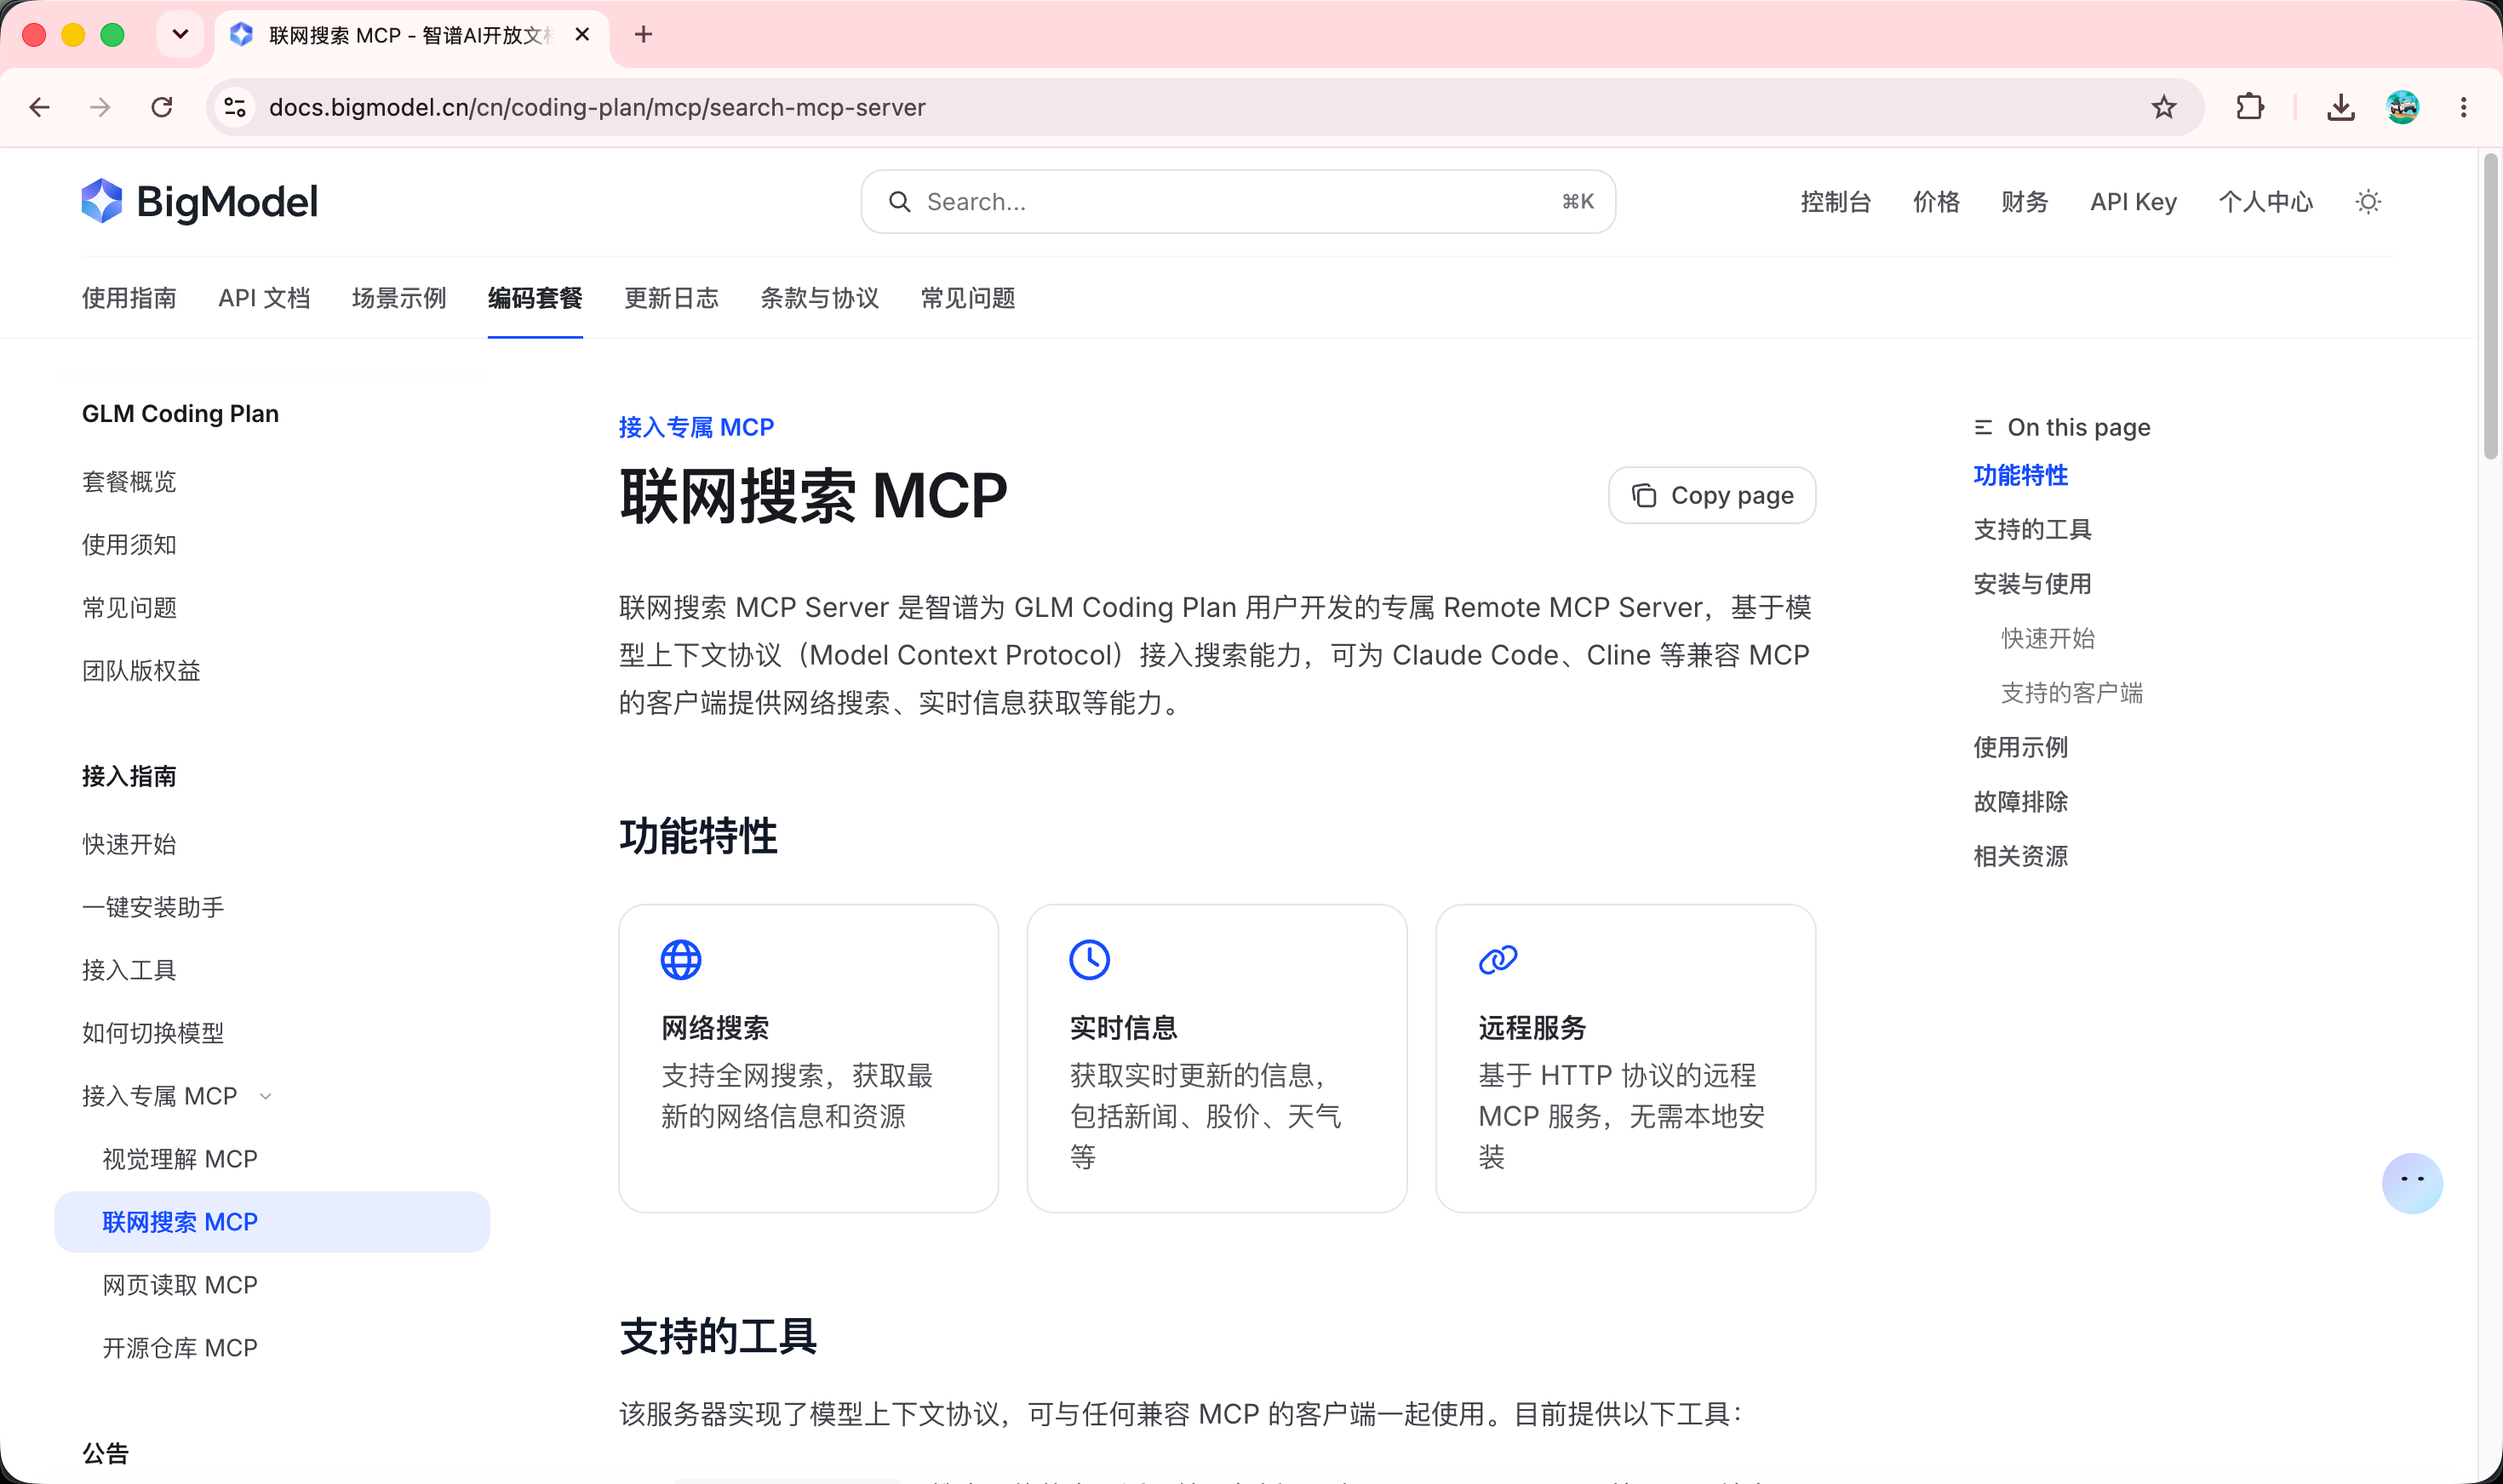Image resolution: width=2503 pixels, height=1484 pixels.
Task: Open 接入工具 in the sidebar
Action: [129, 971]
